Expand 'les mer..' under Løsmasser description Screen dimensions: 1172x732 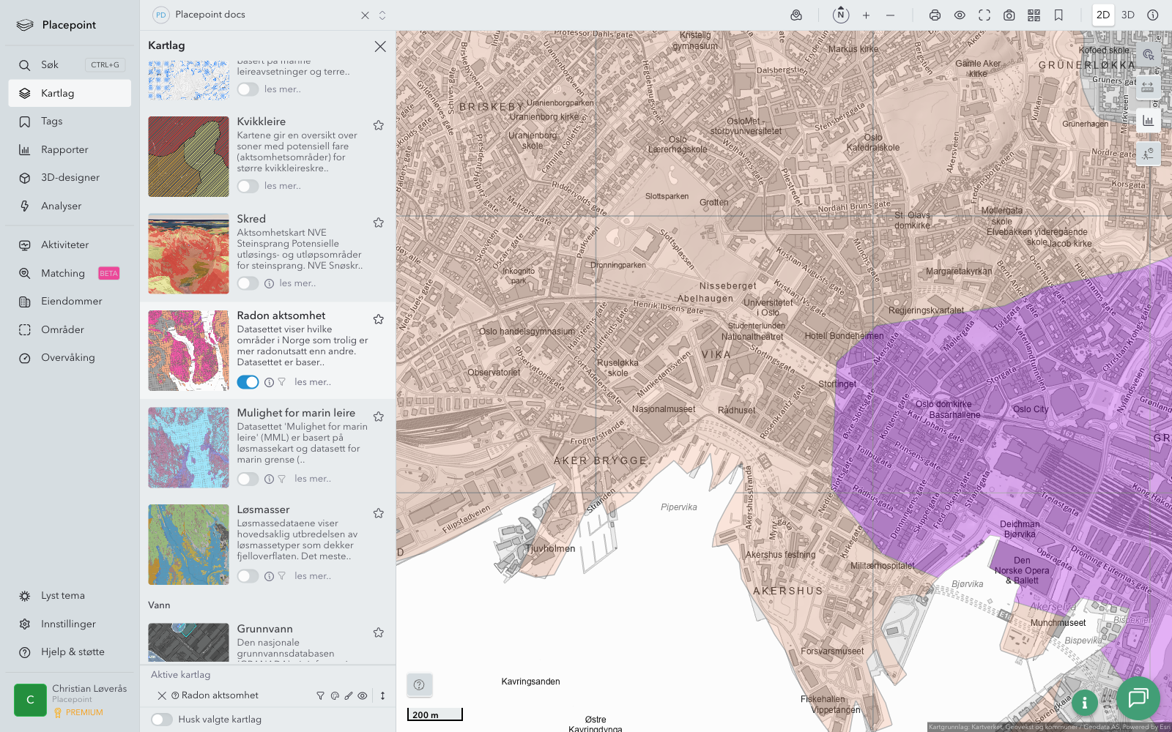pos(313,576)
